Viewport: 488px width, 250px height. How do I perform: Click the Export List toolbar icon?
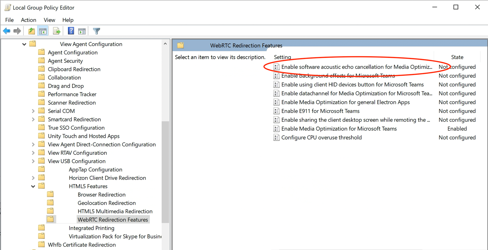point(56,31)
